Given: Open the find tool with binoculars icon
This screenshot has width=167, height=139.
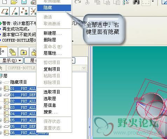Looking at the screenshot, I should (x=136, y=2).
